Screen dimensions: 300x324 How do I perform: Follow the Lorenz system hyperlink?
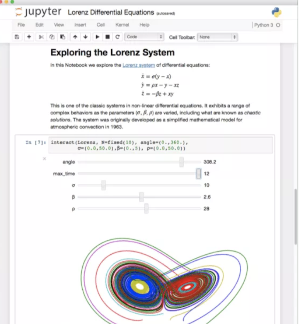pos(139,65)
